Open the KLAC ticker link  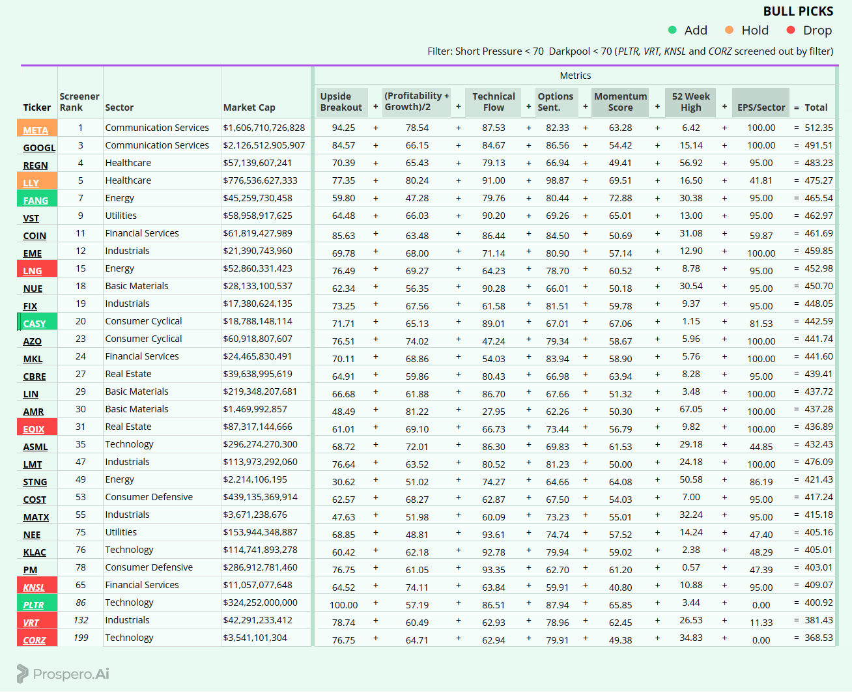click(35, 552)
